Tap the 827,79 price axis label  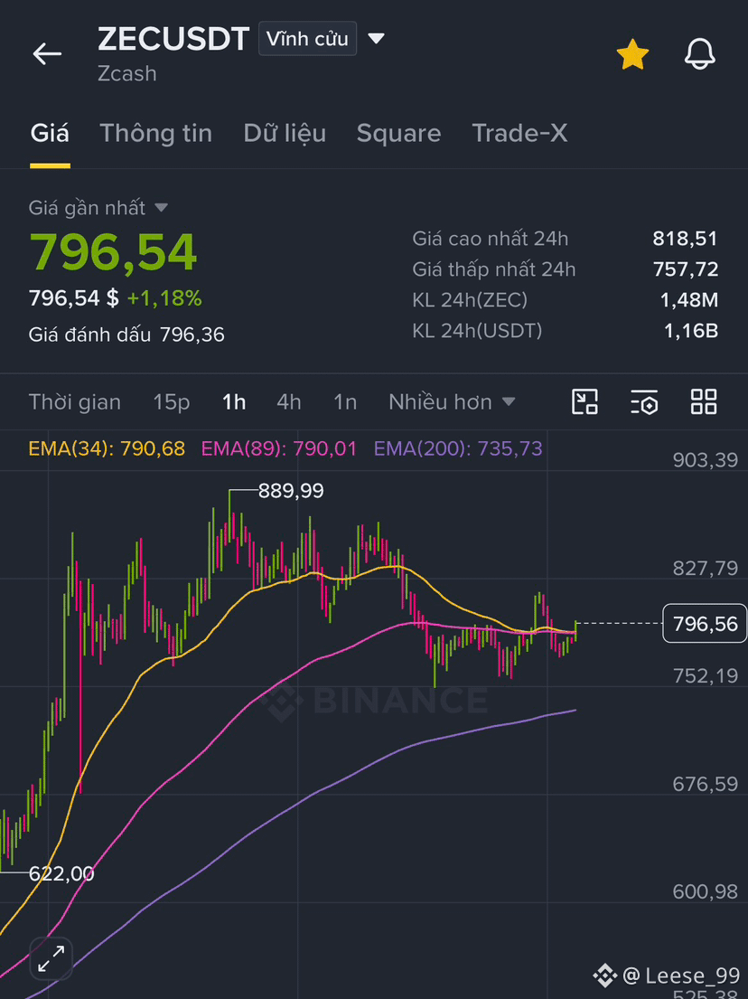pyautogui.click(x=706, y=568)
